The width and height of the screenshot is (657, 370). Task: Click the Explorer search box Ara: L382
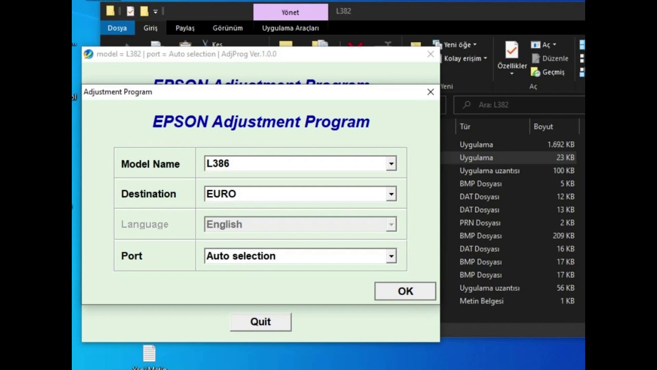519,105
